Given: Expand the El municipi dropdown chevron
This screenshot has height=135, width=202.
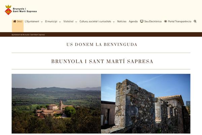Looking at the screenshot, I should point(60,22).
